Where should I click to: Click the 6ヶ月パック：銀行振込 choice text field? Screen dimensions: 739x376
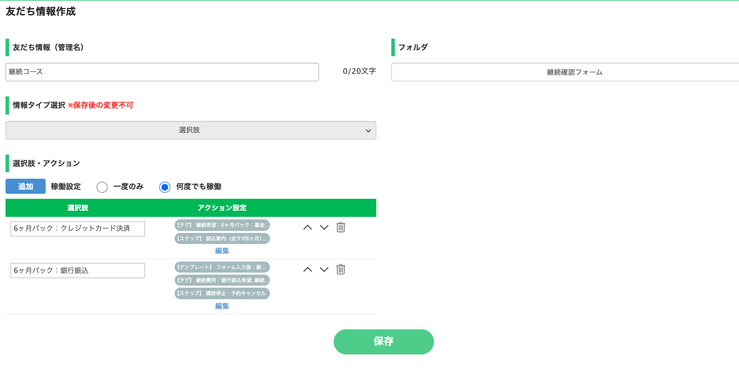[77, 270]
